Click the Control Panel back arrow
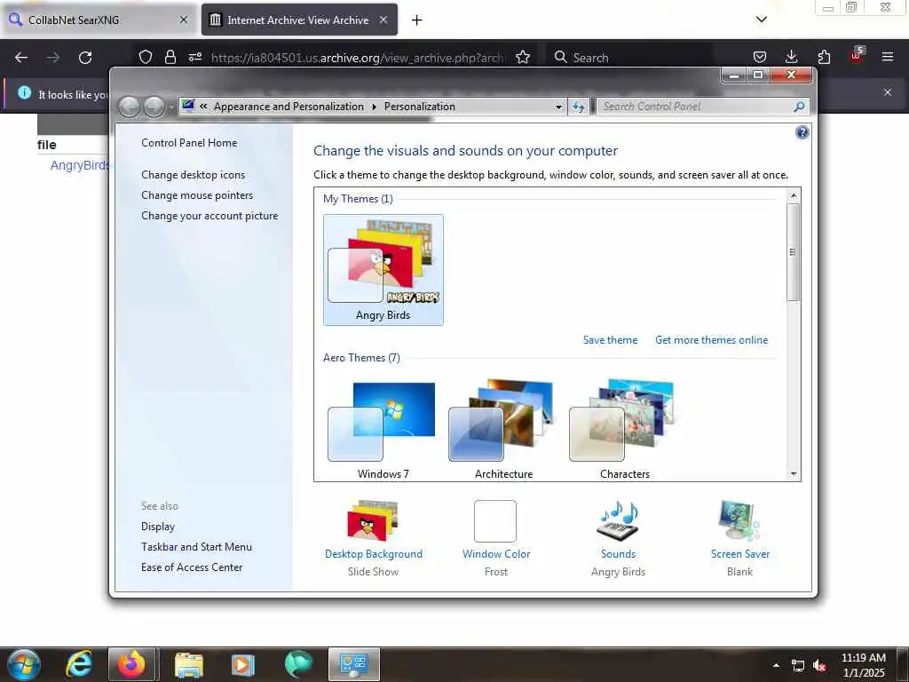 [x=130, y=107]
